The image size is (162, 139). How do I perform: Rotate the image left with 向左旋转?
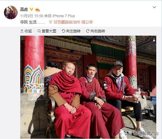[71, 31]
